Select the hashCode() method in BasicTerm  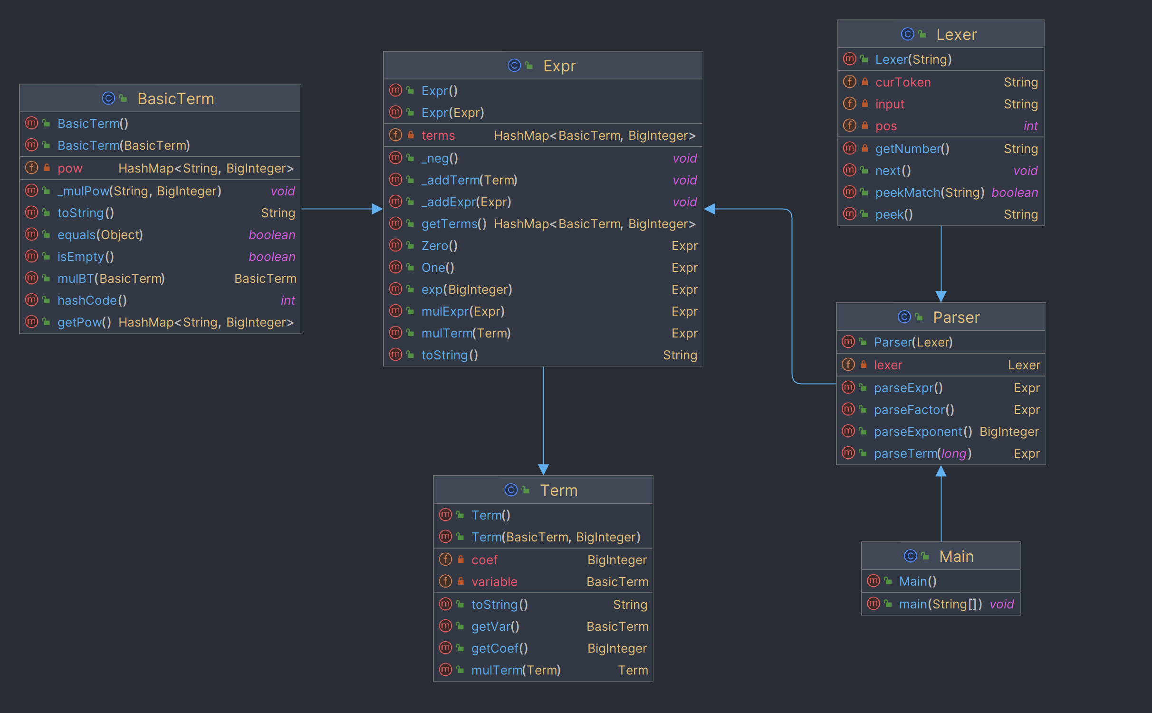coord(160,300)
